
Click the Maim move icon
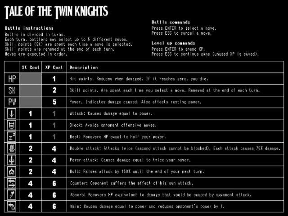pos(12,206)
